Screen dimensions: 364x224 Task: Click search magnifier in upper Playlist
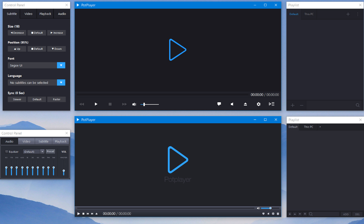point(358,105)
